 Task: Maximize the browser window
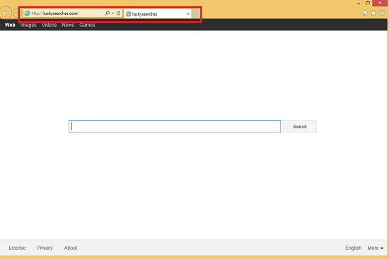point(368,3)
